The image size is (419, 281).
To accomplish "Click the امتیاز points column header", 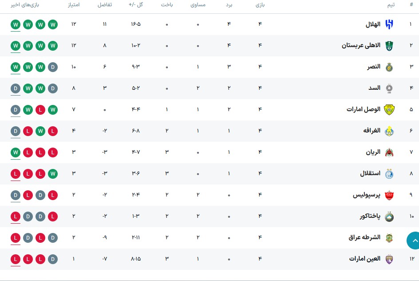I will pos(74,4).
